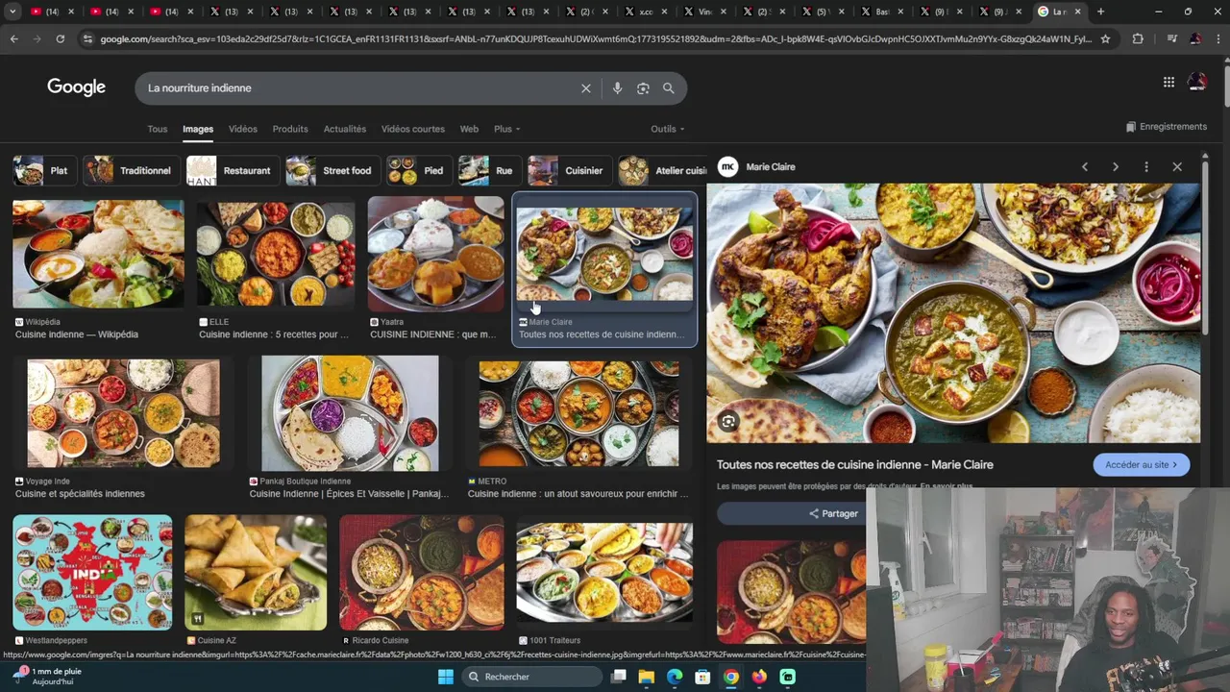Go to next image in preview panel
Viewport: 1230px width, 692px height.
click(x=1116, y=167)
